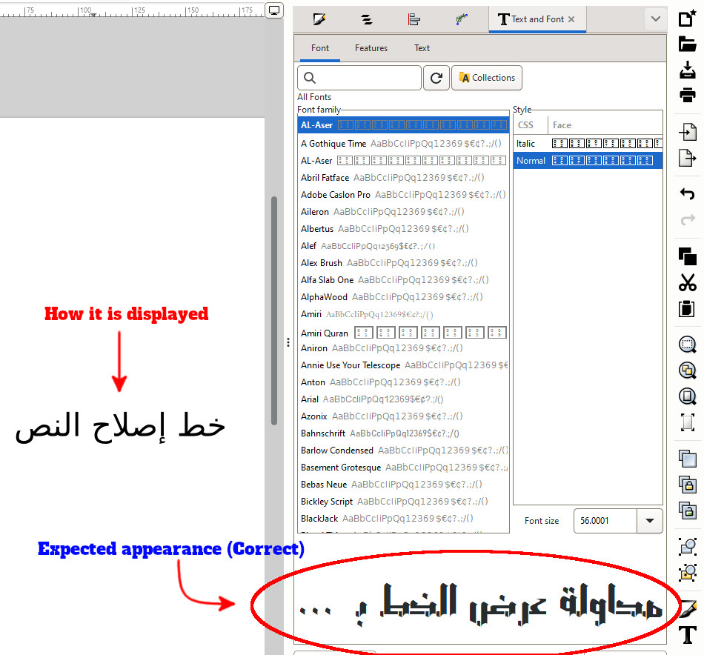This screenshot has height=655, width=704.
Task: Click the zoom to page width icon
Action: pos(688,422)
